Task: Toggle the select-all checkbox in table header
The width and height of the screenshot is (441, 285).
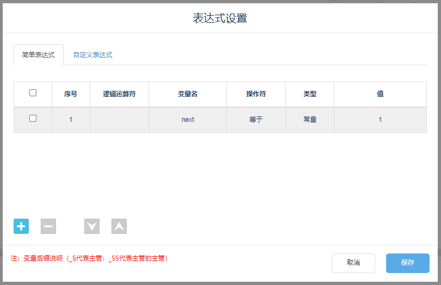Action: click(33, 93)
